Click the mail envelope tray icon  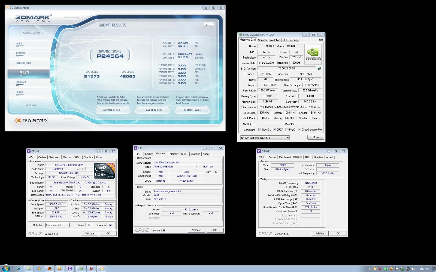point(375,269)
